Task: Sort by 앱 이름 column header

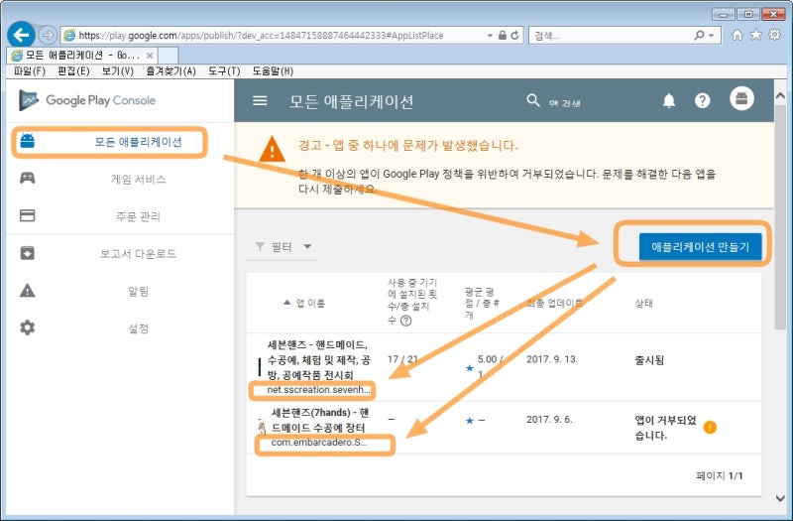Action: pos(304,303)
